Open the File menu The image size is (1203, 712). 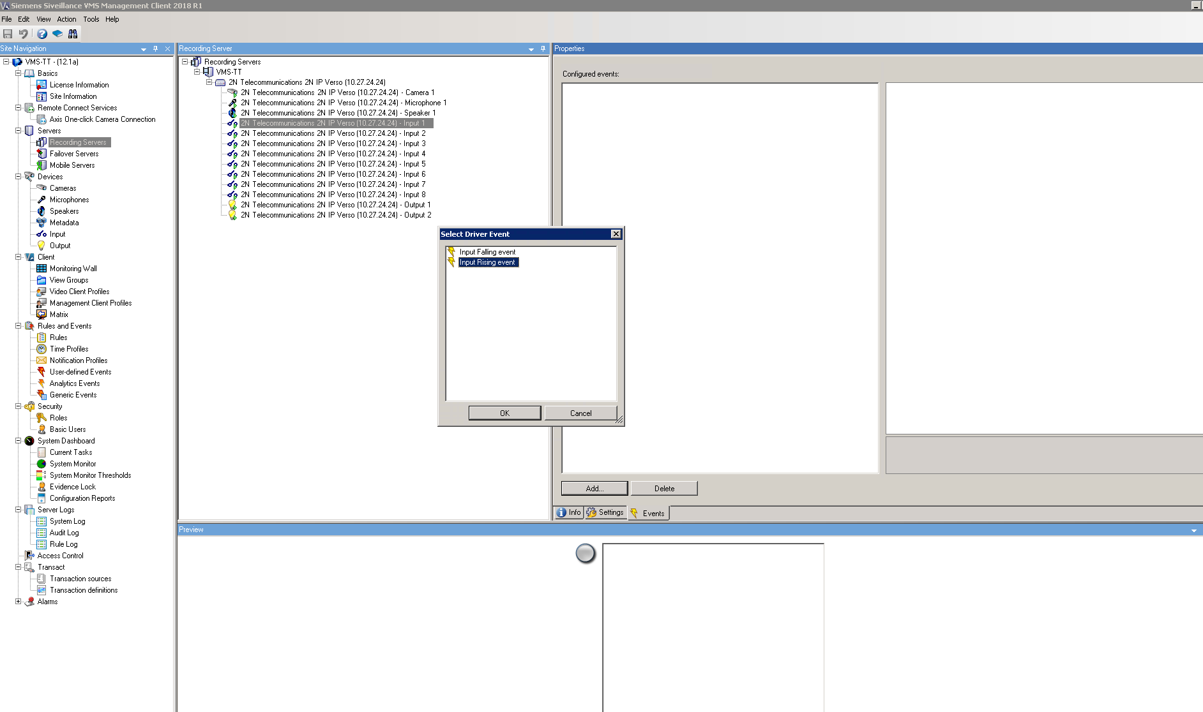coord(6,19)
